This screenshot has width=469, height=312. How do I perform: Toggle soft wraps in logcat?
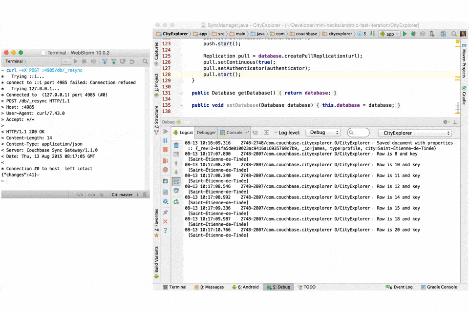(176, 181)
